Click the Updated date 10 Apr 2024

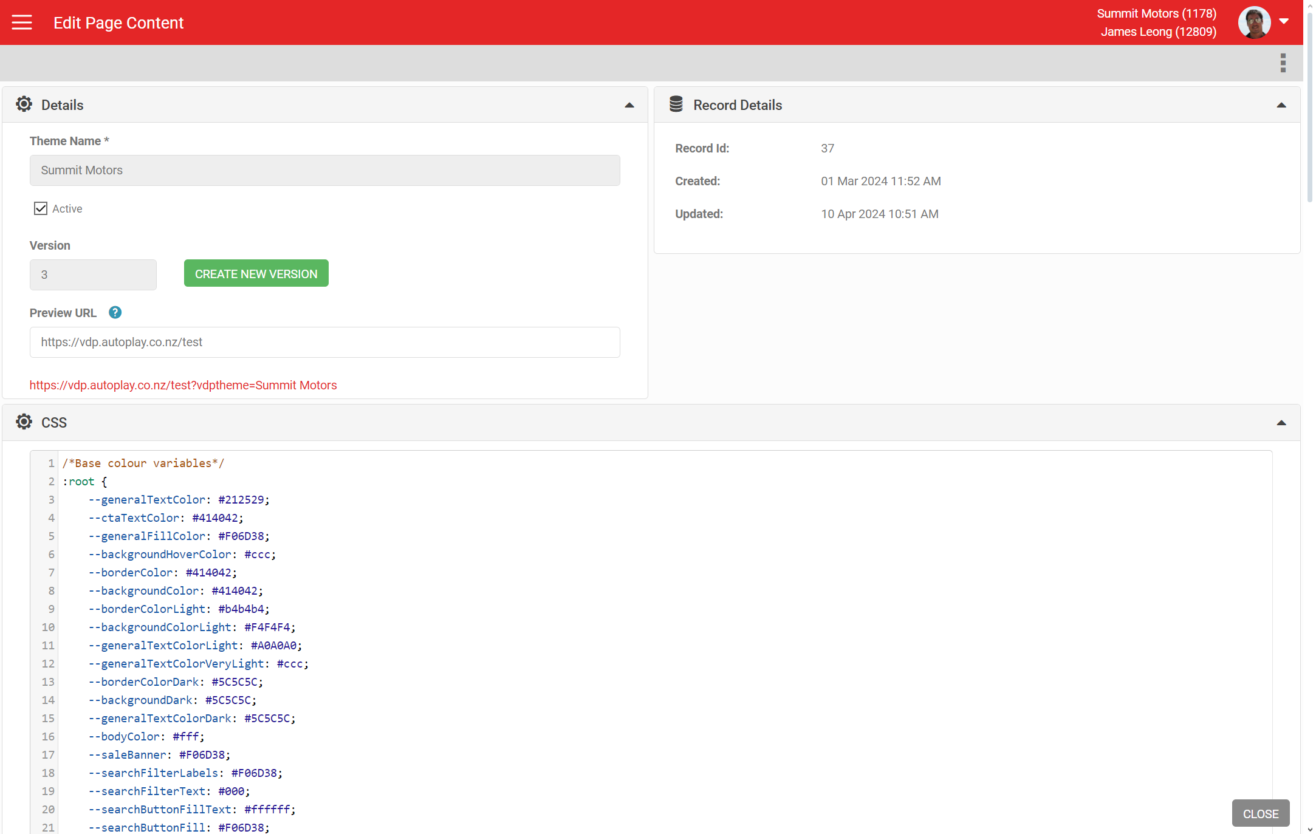(880, 214)
